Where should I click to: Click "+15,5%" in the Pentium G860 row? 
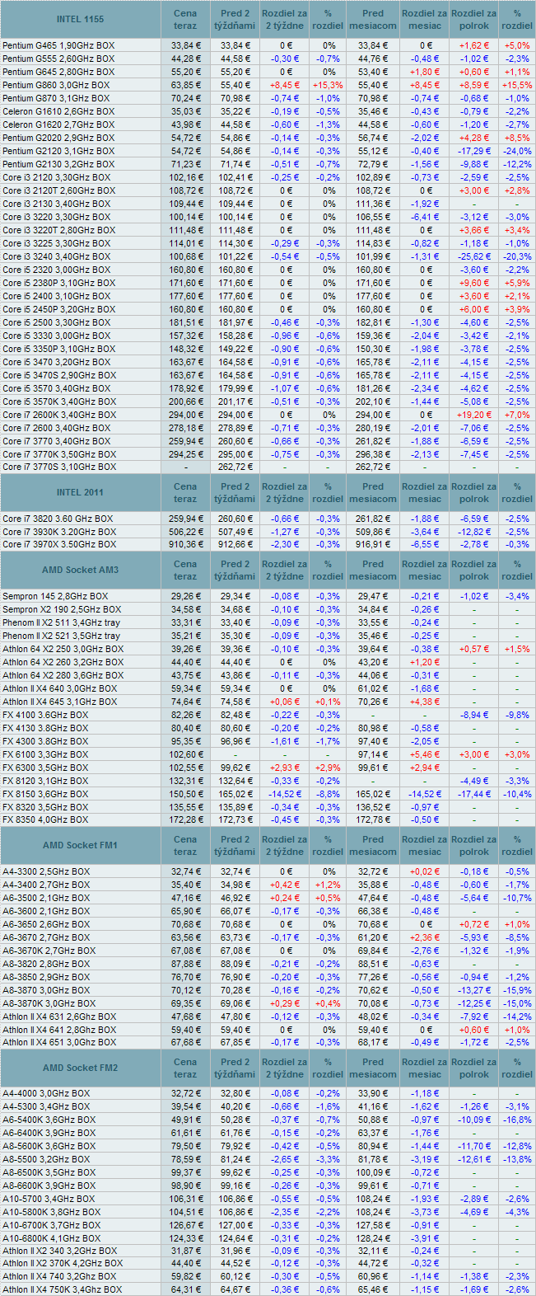click(x=517, y=85)
